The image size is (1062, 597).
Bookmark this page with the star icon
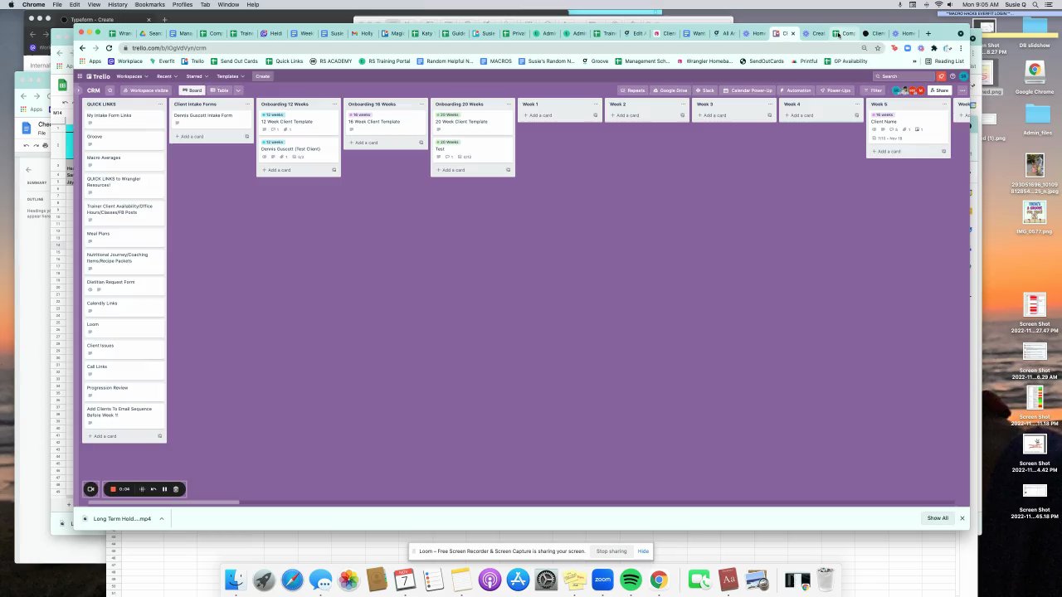pyautogui.click(x=878, y=48)
